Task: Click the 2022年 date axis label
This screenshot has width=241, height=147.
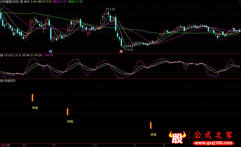Action: point(5,145)
